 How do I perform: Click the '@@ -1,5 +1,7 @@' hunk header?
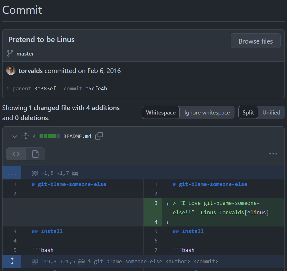click(x=55, y=173)
